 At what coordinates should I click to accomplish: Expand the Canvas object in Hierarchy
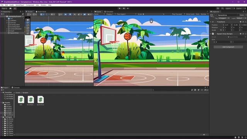(x=7, y=22)
